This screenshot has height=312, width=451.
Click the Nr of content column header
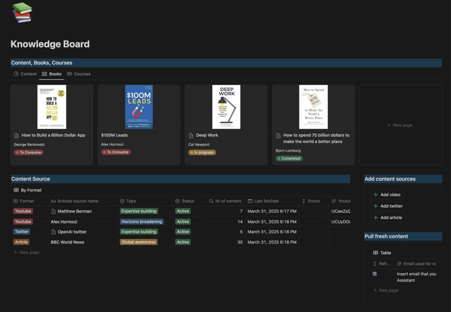(225, 201)
